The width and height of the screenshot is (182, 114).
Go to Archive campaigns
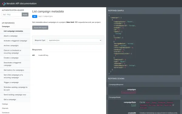[x=15, y=46]
